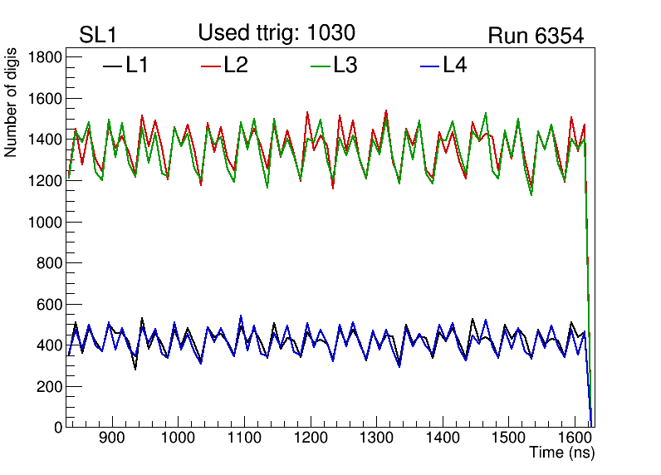The image size is (661, 475).
Task: Click the 1000 tick label on x-axis
Action: click(x=177, y=439)
